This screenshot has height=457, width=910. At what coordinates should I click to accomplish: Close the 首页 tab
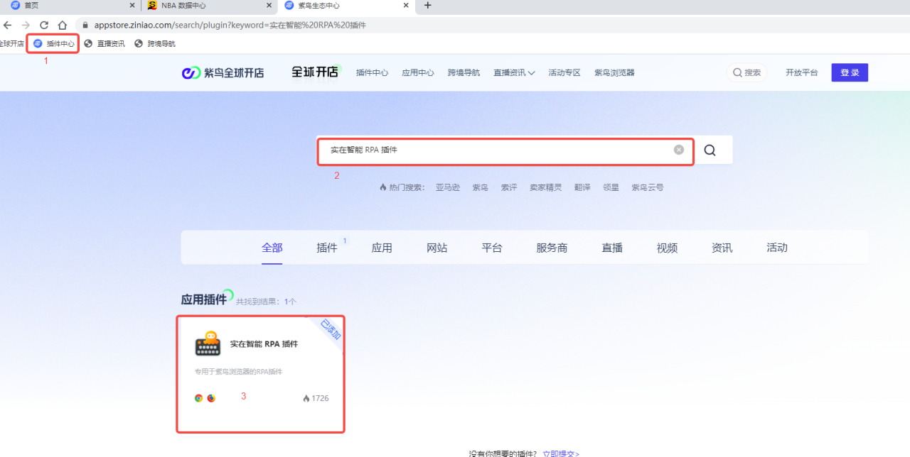point(132,6)
